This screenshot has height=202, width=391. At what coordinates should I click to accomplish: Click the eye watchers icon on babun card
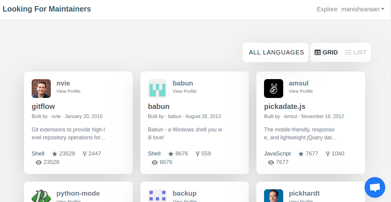click(155, 162)
